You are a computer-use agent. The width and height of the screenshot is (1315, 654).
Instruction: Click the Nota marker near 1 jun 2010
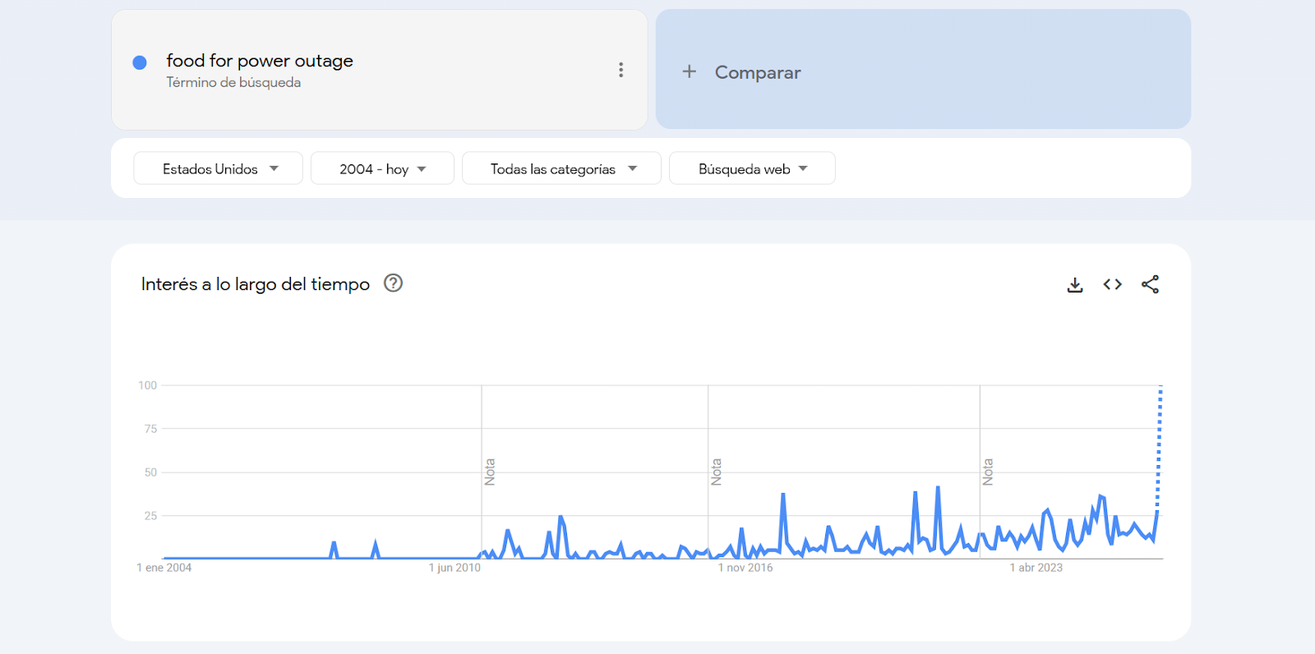coord(490,472)
